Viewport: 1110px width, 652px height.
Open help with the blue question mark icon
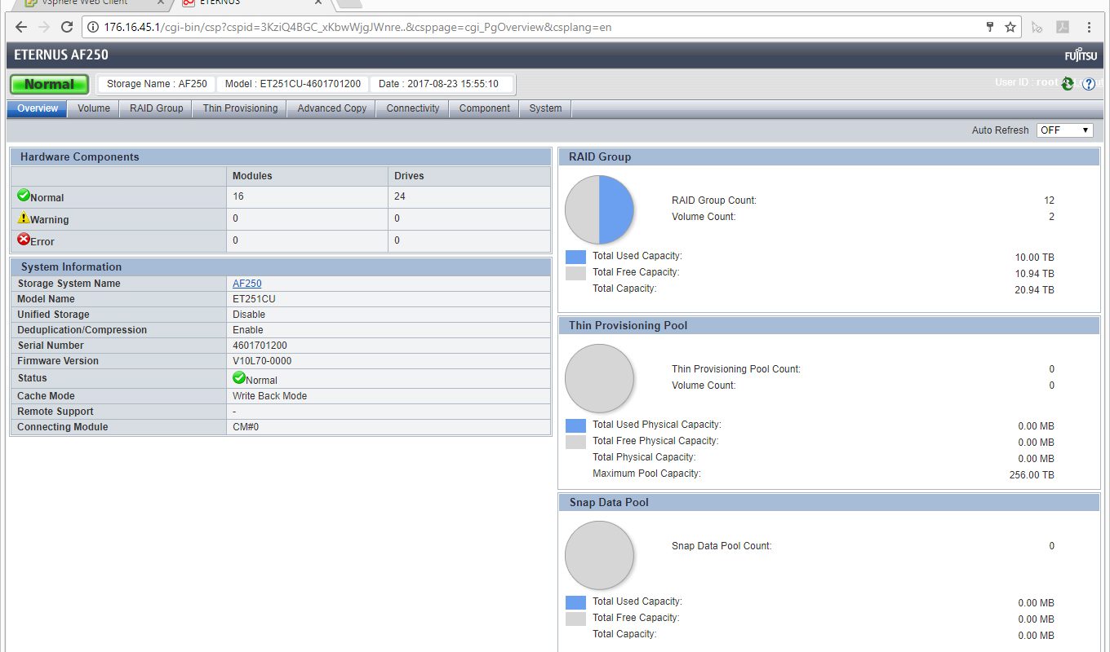(x=1089, y=84)
